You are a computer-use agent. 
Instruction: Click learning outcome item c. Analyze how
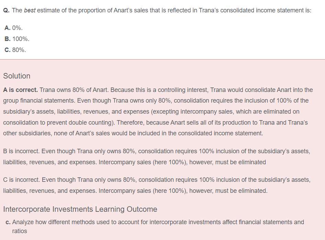pos(155,227)
